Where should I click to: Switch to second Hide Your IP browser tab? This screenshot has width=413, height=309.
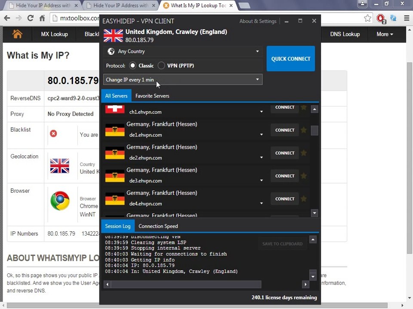coord(121,5)
